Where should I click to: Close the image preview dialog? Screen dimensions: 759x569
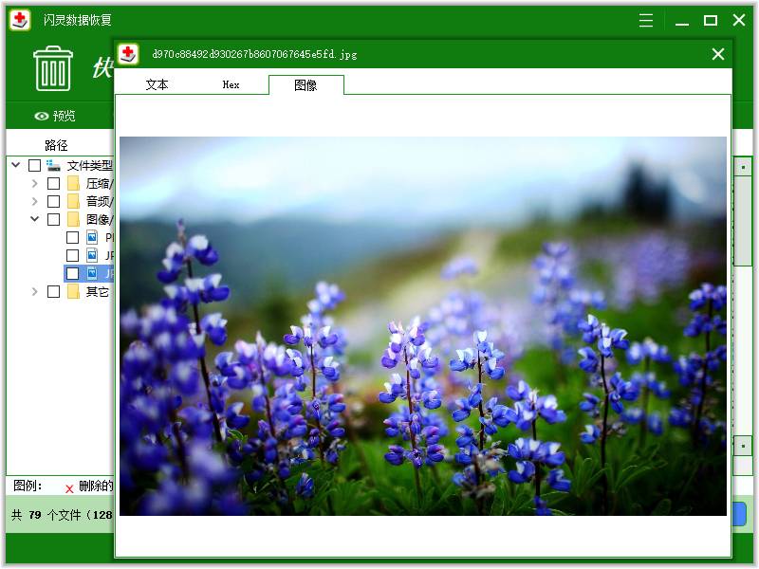coord(718,54)
